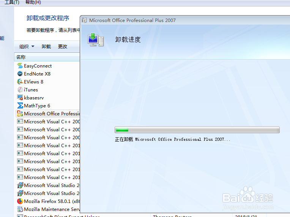Select the Microsoft Office Professional icon in list
The width and height of the screenshot is (290, 217).
click(20, 113)
